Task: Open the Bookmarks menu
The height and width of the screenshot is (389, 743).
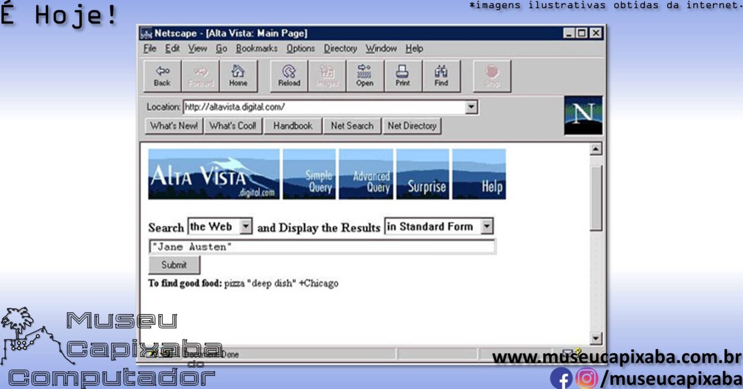Action: tap(256, 48)
